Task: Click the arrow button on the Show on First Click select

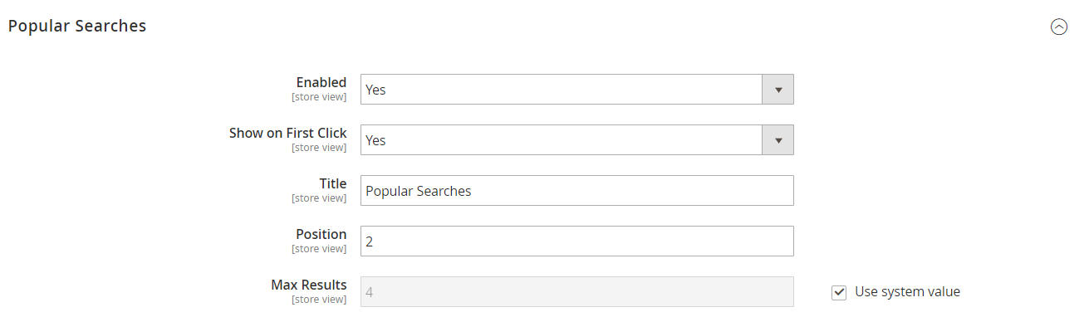Action: [778, 140]
